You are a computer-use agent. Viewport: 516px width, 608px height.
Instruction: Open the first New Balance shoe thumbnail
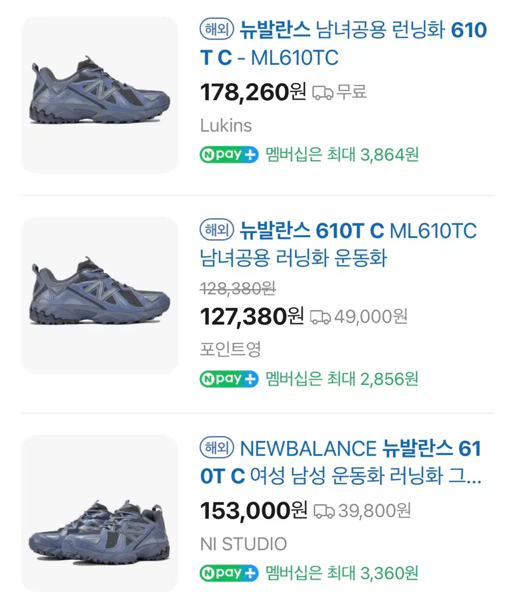click(x=100, y=95)
